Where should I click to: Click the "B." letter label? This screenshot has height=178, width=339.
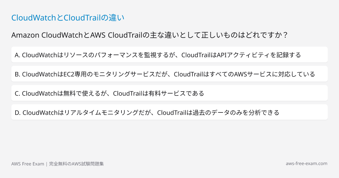click(17, 74)
